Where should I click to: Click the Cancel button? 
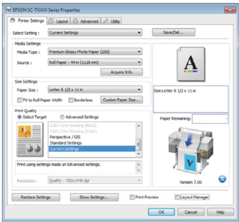tap(191, 212)
